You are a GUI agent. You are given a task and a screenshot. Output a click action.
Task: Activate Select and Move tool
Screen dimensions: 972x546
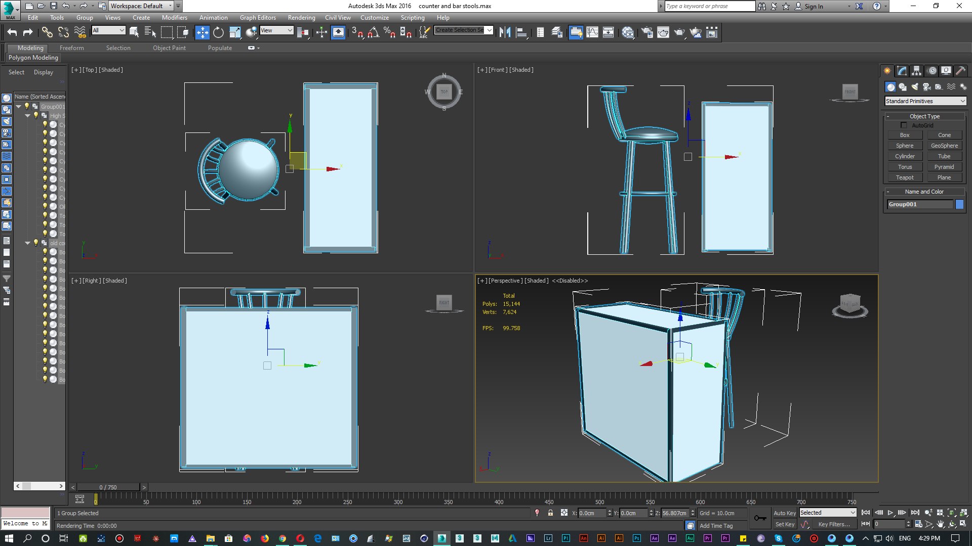coord(202,33)
